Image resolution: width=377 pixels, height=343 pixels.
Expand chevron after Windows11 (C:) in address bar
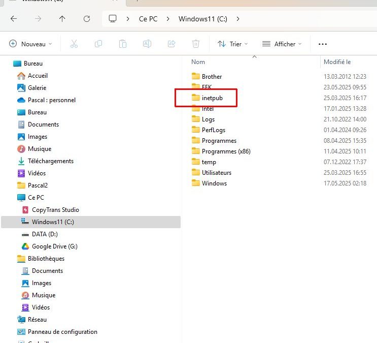[x=238, y=19]
